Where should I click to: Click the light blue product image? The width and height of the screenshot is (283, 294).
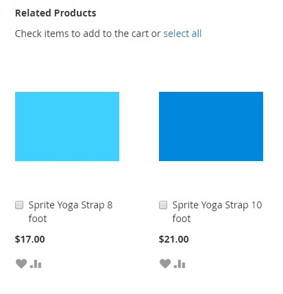click(67, 126)
